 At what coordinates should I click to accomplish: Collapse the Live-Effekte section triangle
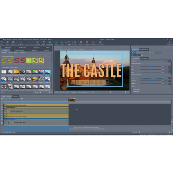2,67
